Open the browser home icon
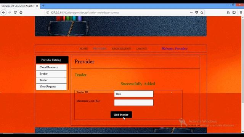This screenshot has width=244, height=137. point(21,13)
